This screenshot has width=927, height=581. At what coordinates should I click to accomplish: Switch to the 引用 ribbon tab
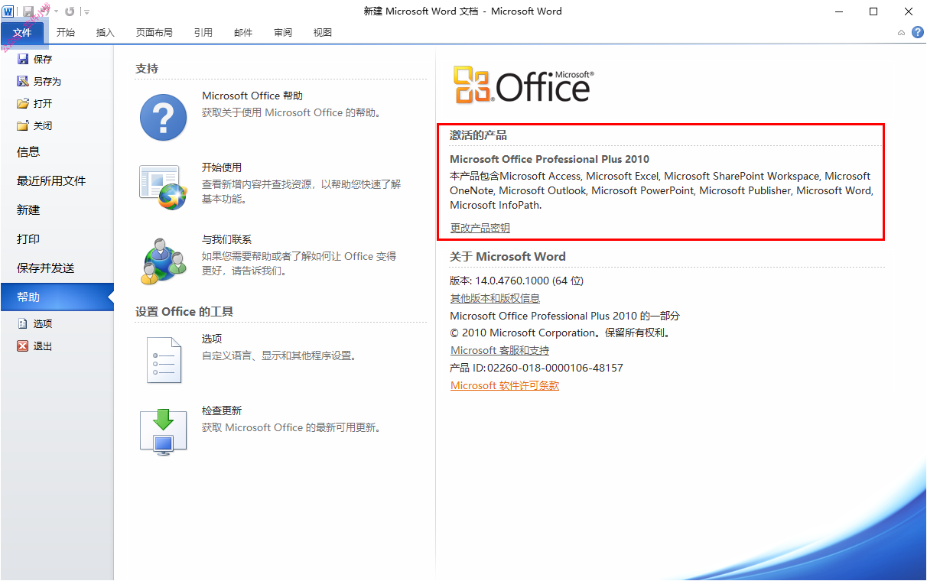pos(203,33)
